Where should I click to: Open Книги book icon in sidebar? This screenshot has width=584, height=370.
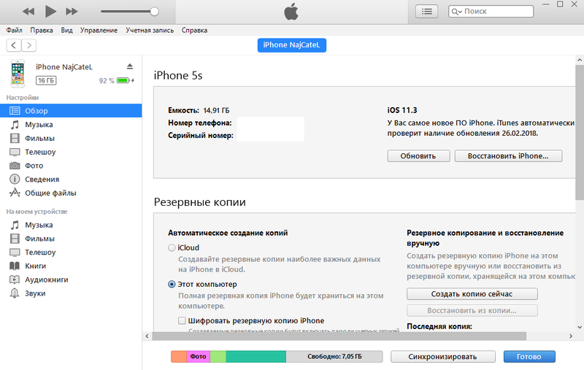15,266
